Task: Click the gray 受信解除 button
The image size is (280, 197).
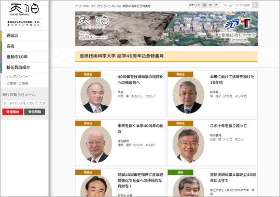Action: click(35, 112)
